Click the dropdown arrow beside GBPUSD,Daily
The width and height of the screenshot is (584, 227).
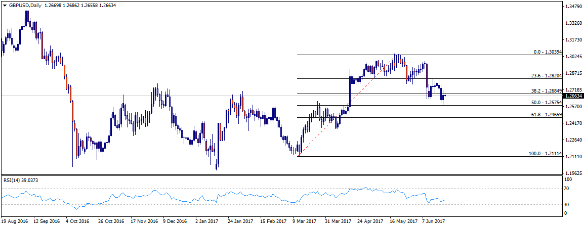(x=4, y=4)
